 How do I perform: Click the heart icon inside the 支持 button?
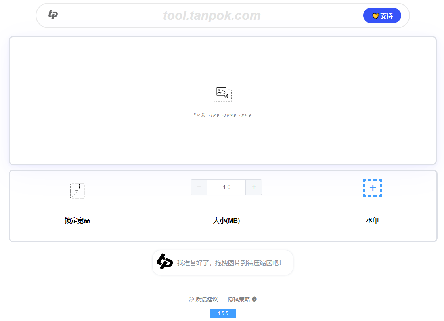(375, 15)
